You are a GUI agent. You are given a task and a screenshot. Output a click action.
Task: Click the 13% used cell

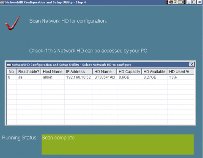pyautogui.click(x=181, y=77)
